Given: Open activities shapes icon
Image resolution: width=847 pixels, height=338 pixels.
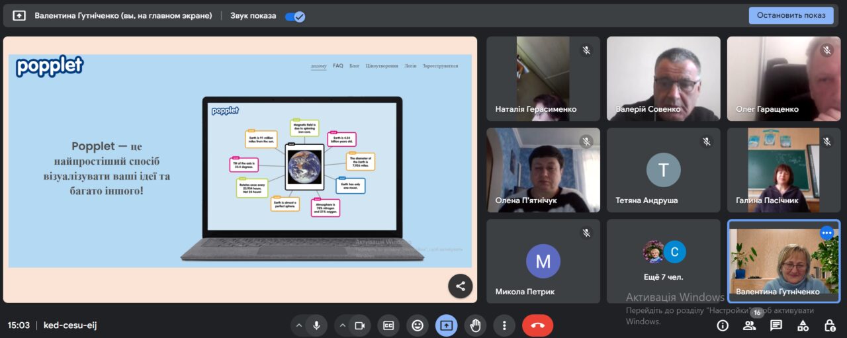Looking at the screenshot, I should point(803,325).
